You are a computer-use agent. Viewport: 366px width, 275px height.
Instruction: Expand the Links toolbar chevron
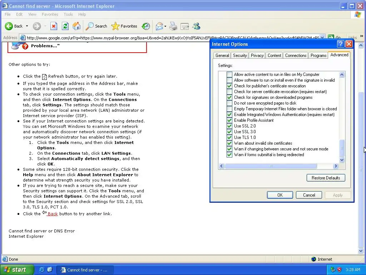(x=362, y=36)
